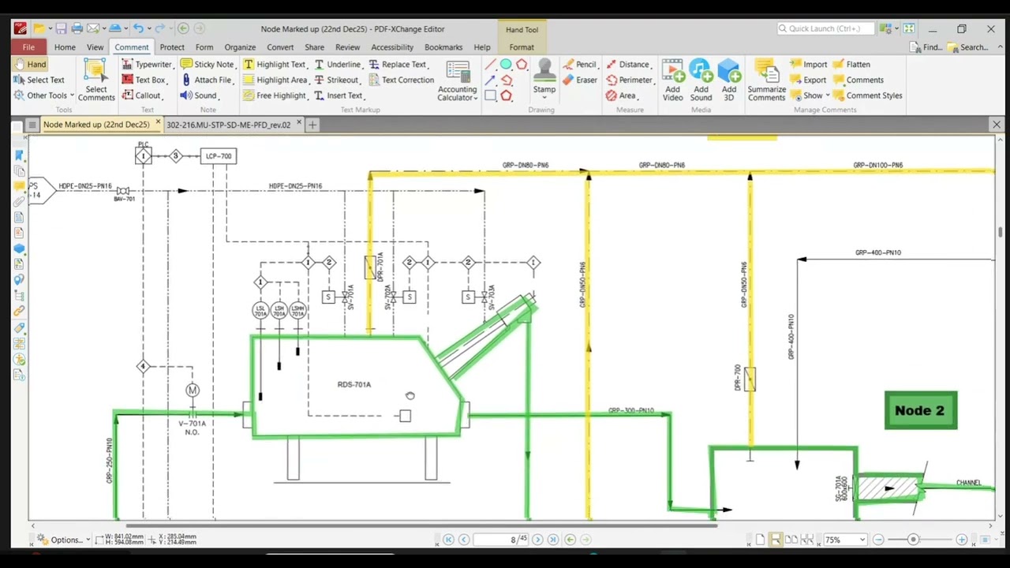This screenshot has height=568, width=1010.
Task: Select Highlight Text tool
Action: pyautogui.click(x=275, y=64)
